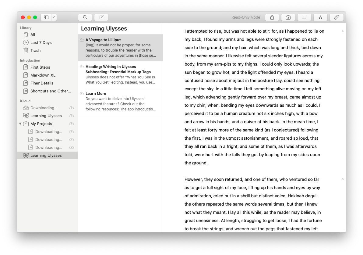363x255 pixels.
Task: Open Shortcuts and Other introduction sheet
Action: (47, 91)
